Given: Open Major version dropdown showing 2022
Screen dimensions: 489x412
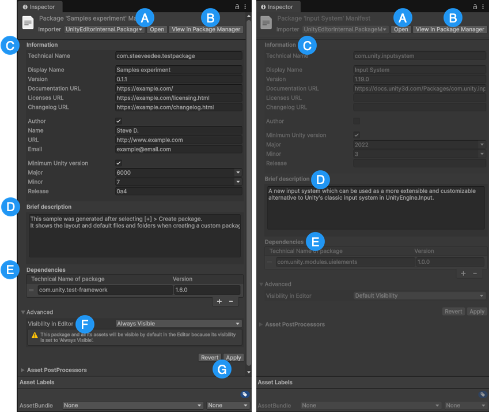Looking at the screenshot, I should coord(419,145).
